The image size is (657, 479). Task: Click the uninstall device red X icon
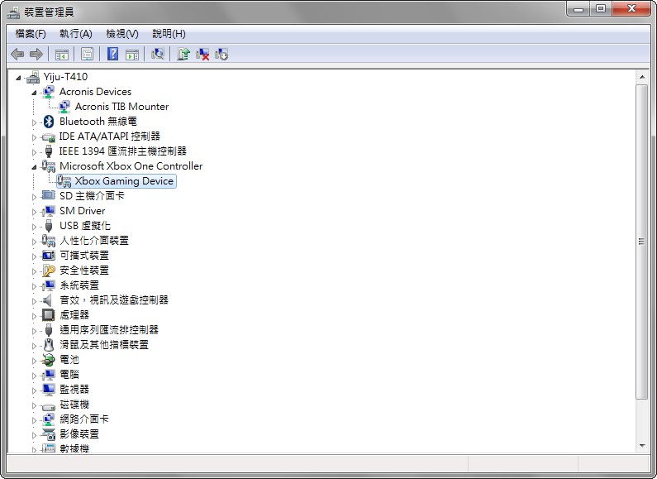click(202, 55)
